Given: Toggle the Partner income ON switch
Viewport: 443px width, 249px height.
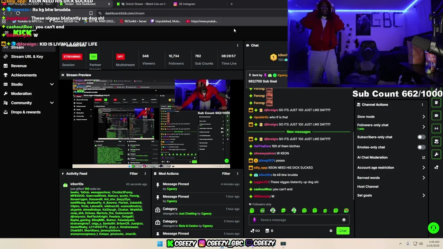Looking at the screenshot, I should tap(93, 56).
